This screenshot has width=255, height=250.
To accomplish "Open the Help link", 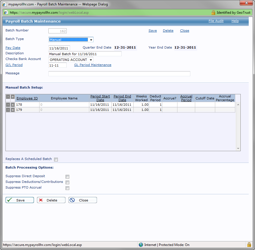I will (x=235, y=21).
